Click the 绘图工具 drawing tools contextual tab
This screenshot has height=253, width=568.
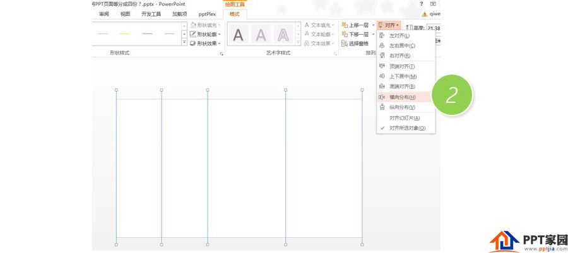click(235, 4)
